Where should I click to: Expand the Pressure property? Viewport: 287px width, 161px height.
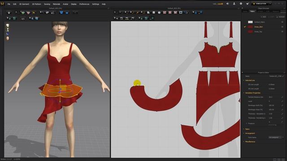coord(247,123)
